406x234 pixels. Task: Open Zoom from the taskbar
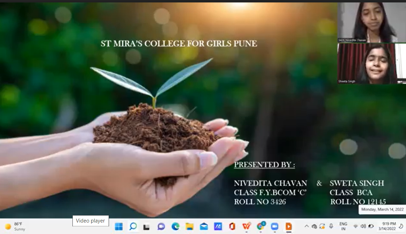275,227
